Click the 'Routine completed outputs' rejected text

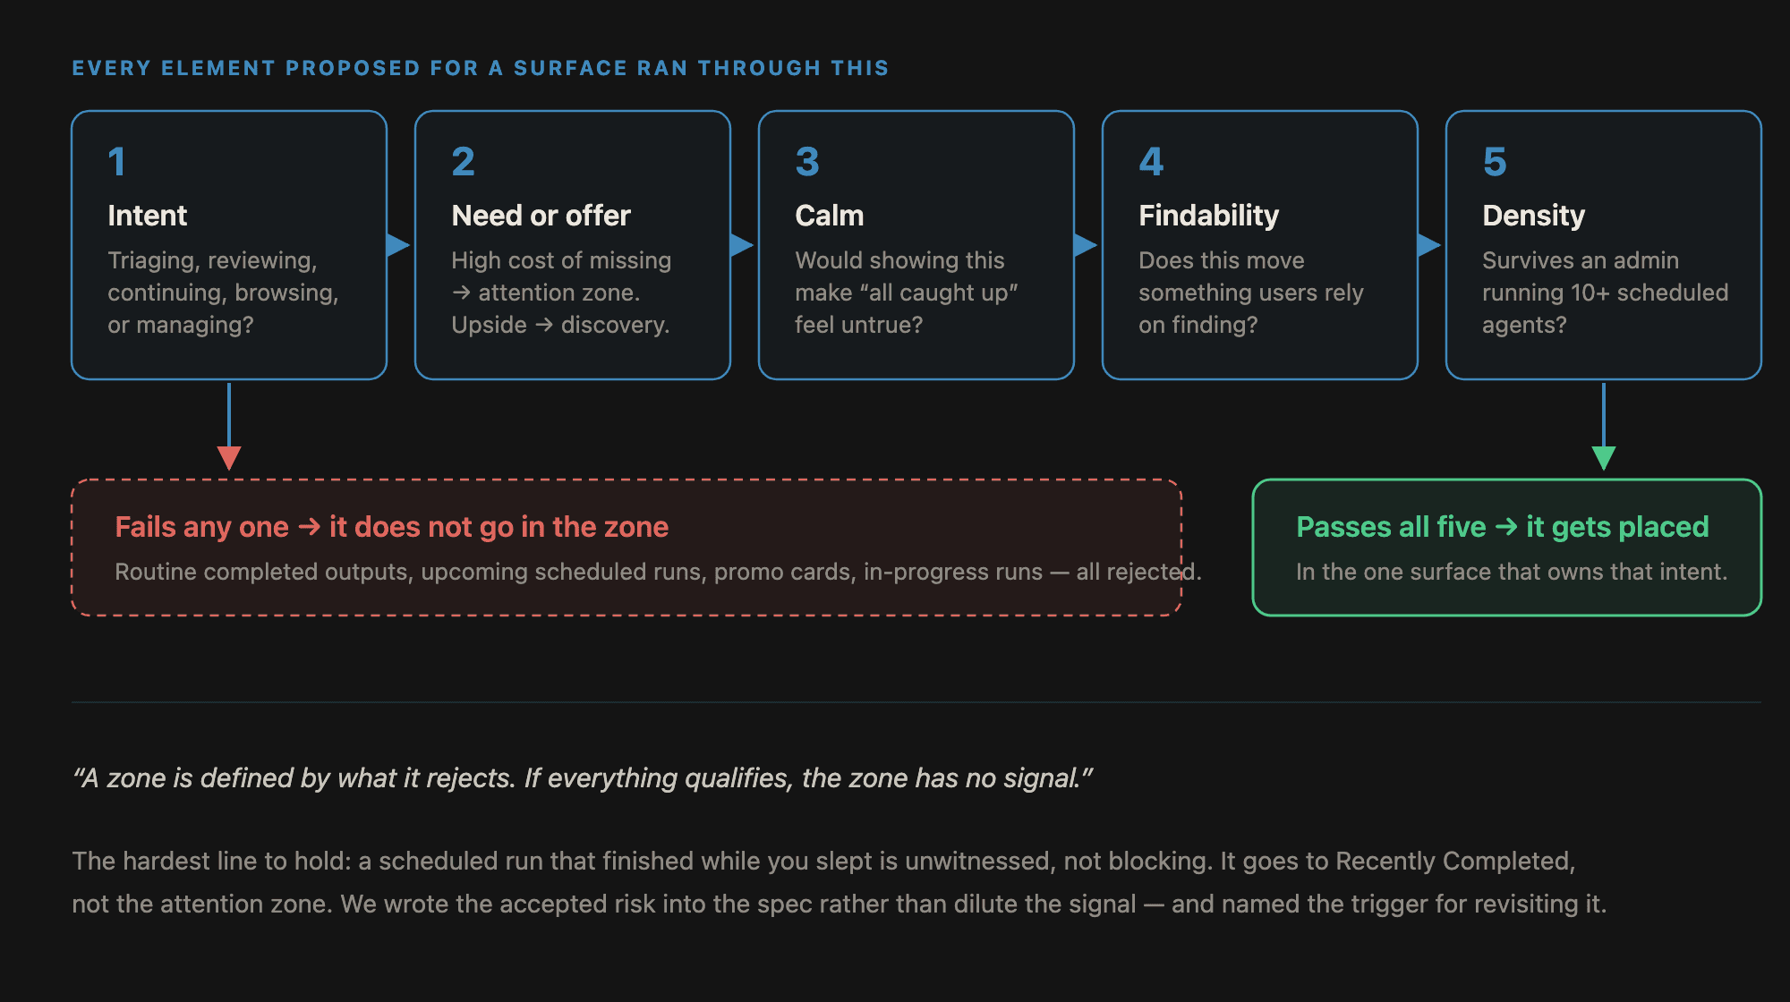(x=658, y=572)
